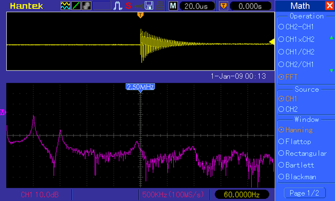Select the Blackman window
The height and width of the screenshot is (201, 335).
coord(297,176)
